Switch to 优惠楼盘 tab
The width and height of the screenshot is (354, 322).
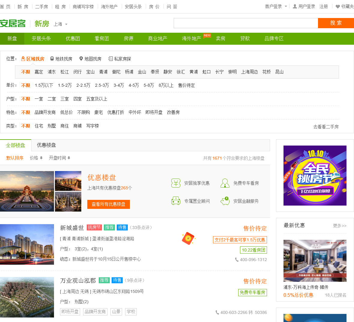pyautogui.click(x=46, y=145)
